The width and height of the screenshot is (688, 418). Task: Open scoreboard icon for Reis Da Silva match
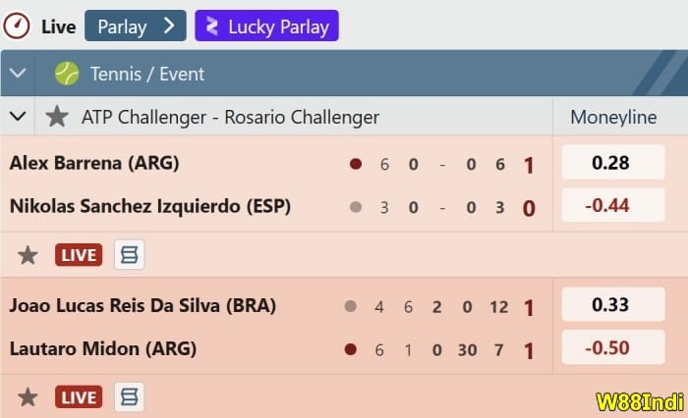point(129,396)
